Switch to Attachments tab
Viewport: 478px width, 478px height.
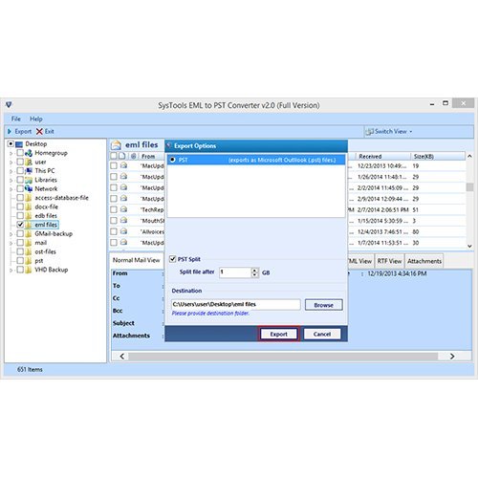pos(424,261)
